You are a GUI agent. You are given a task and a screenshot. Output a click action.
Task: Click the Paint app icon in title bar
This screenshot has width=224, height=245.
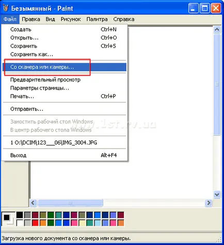click(6, 8)
